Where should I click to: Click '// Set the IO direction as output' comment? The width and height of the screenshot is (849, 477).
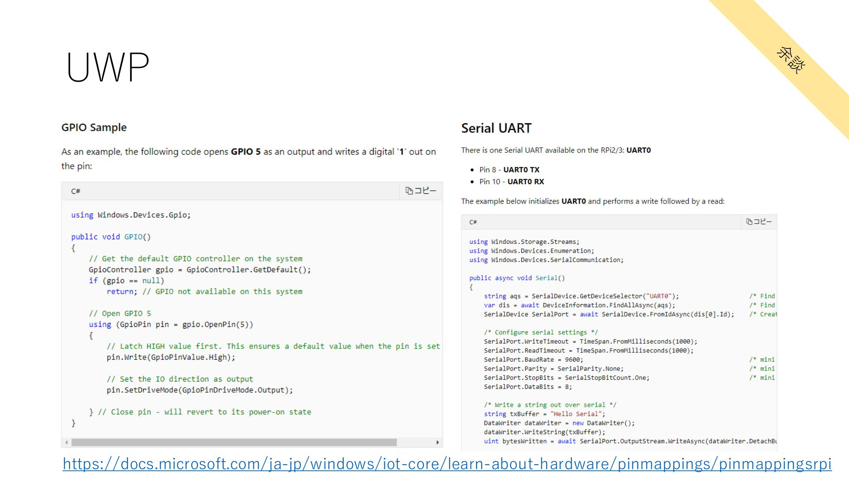coord(180,379)
